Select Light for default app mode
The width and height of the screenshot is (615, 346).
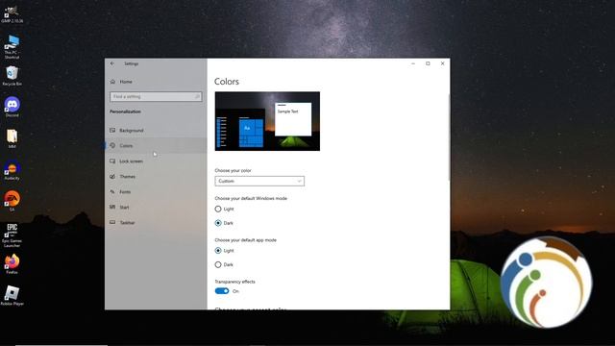pos(218,251)
